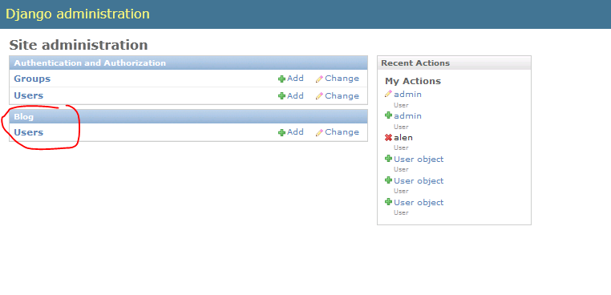Viewport: 611px width, 295px height.
Task: Add a user in Authentication and Authorization
Action: click(295, 96)
